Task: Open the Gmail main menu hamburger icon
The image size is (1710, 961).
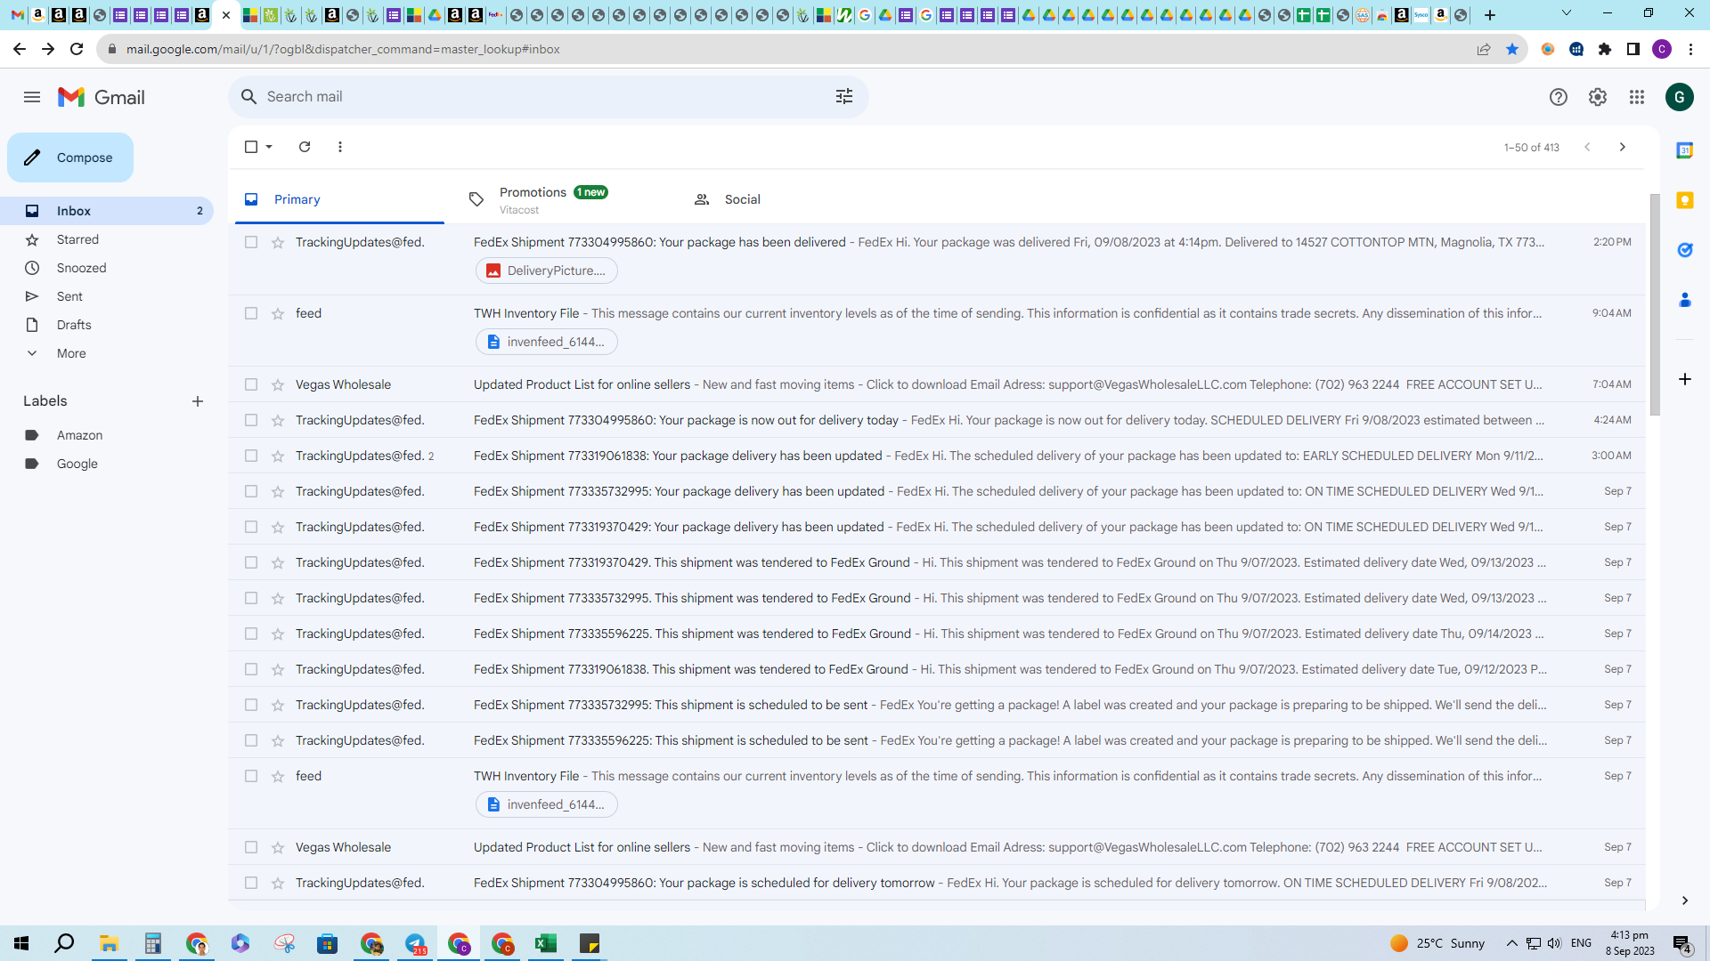Action: [32, 97]
